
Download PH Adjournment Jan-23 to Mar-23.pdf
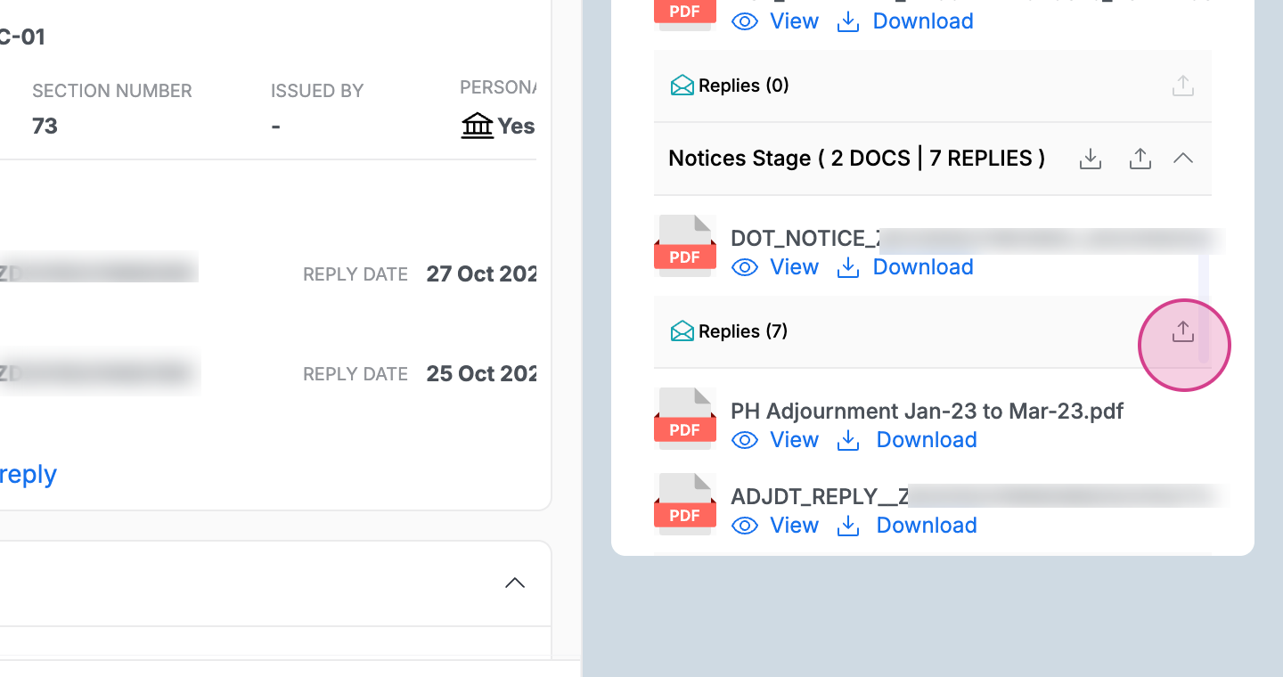pos(909,440)
